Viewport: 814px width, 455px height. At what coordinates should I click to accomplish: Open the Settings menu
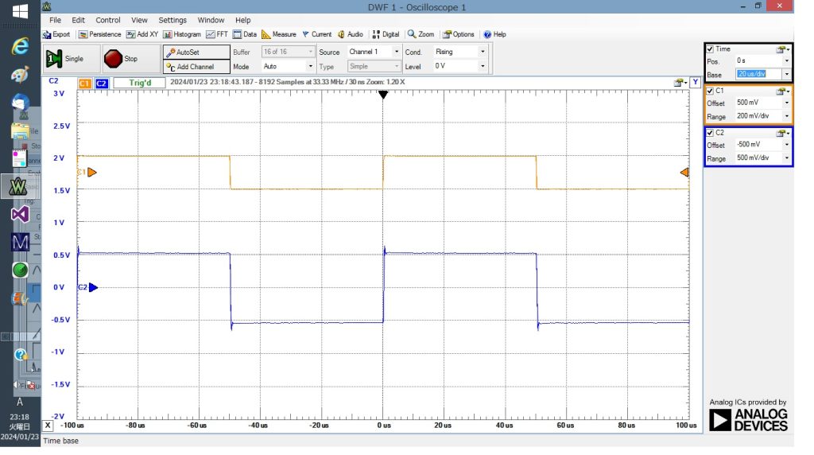pos(172,20)
